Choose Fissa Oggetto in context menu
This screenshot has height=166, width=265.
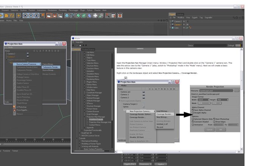22,110
